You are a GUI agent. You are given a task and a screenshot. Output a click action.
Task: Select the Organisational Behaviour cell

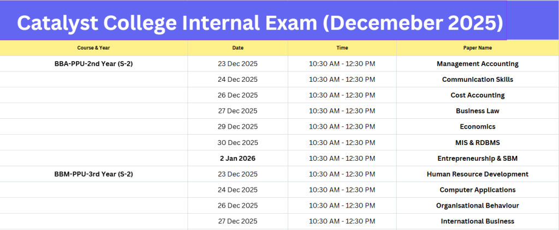click(x=477, y=206)
